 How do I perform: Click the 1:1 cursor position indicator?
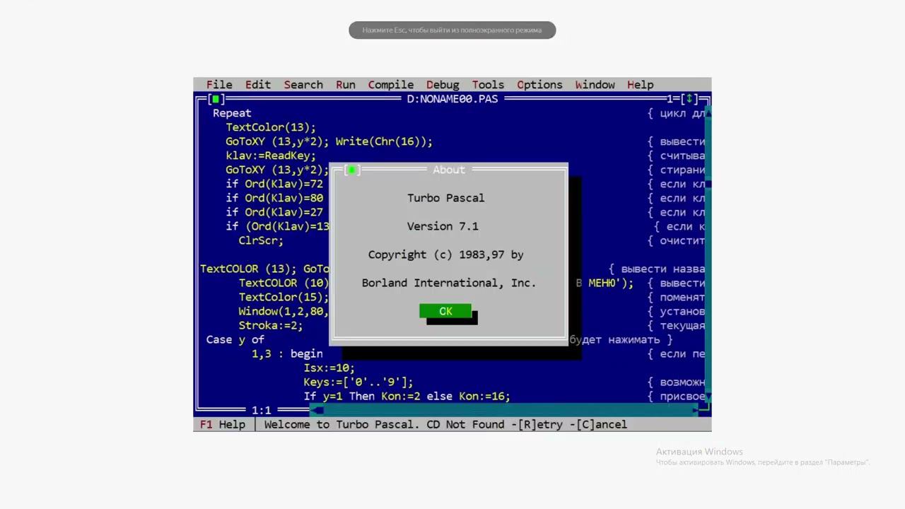(x=262, y=410)
